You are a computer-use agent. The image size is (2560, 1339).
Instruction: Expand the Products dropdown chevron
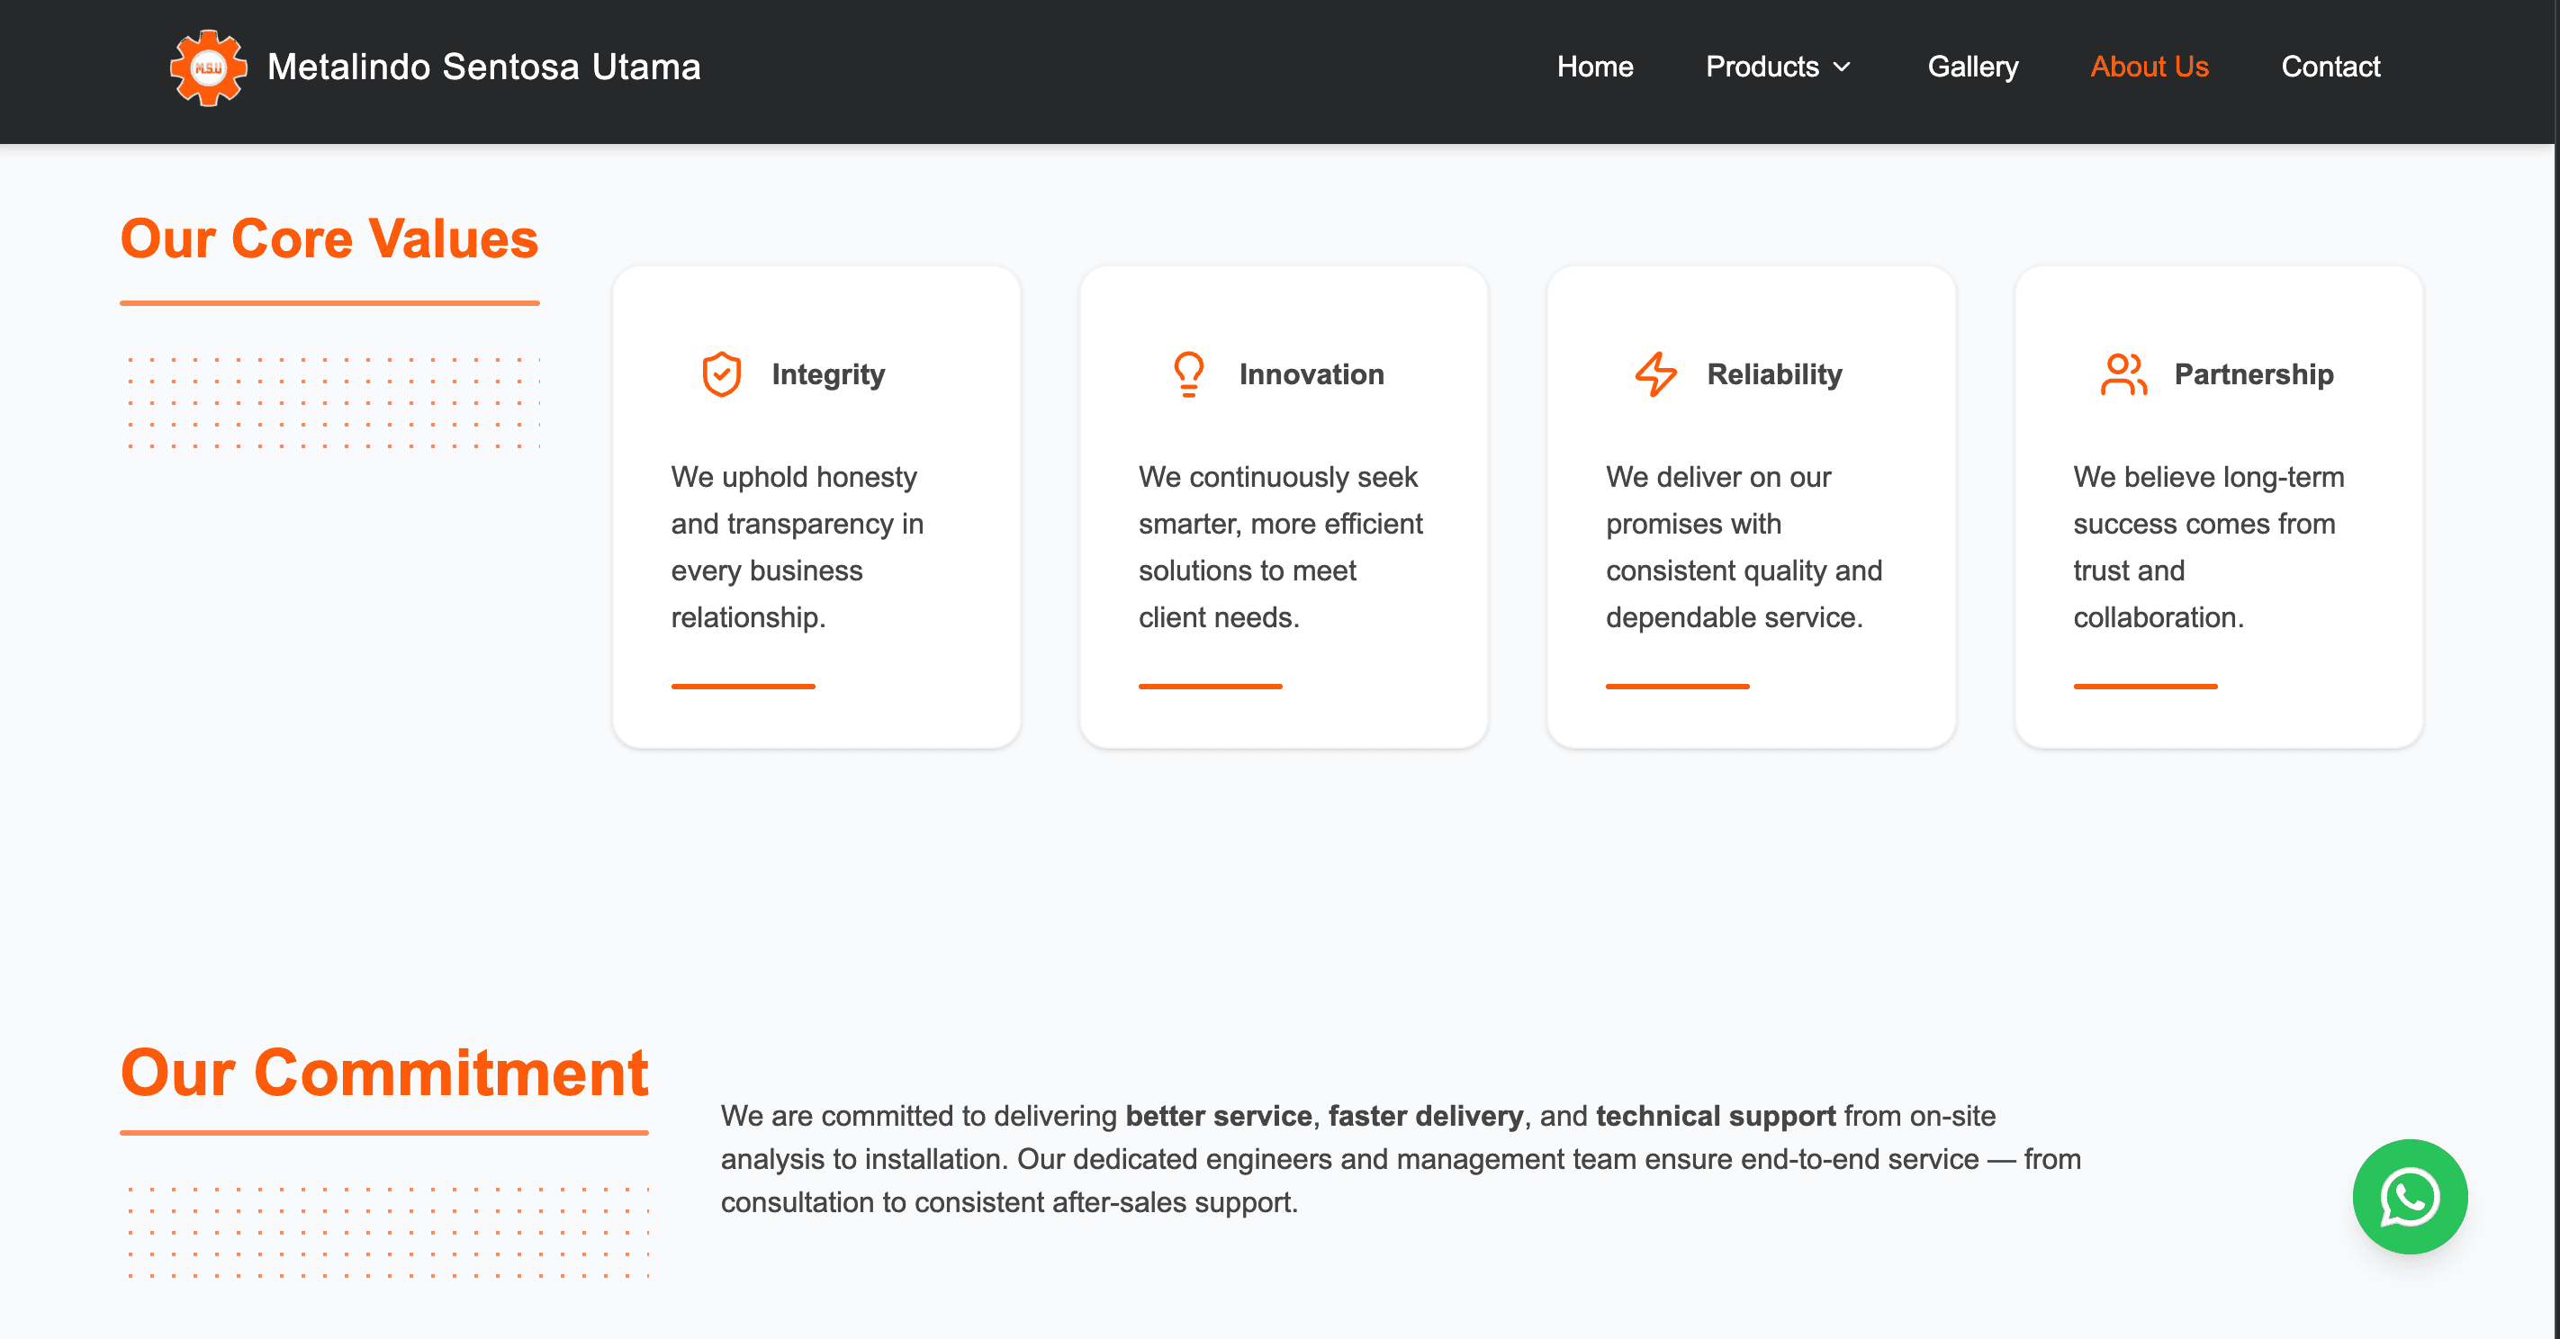pyautogui.click(x=1843, y=67)
